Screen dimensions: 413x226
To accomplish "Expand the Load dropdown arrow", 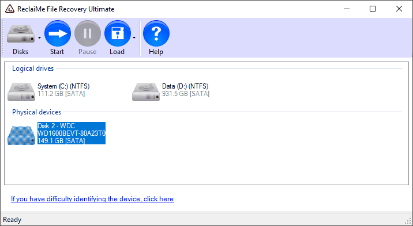I will (134, 38).
